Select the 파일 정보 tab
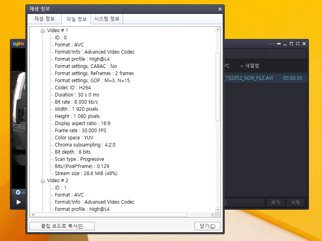The width and height of the screenshot is (322, 241). (x=76, y=19)
